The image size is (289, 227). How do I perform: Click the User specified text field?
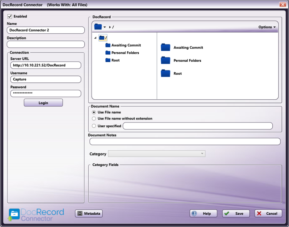pos(197,126)
